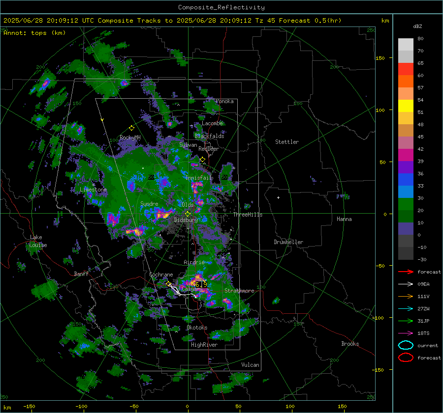Click the Drumheller label
Viewport: 443px width, 413px height.
288,242
